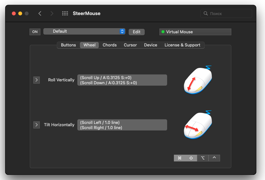Expand the Tilt Horizontally settings
265x180 pixels.
click(37, 125)
